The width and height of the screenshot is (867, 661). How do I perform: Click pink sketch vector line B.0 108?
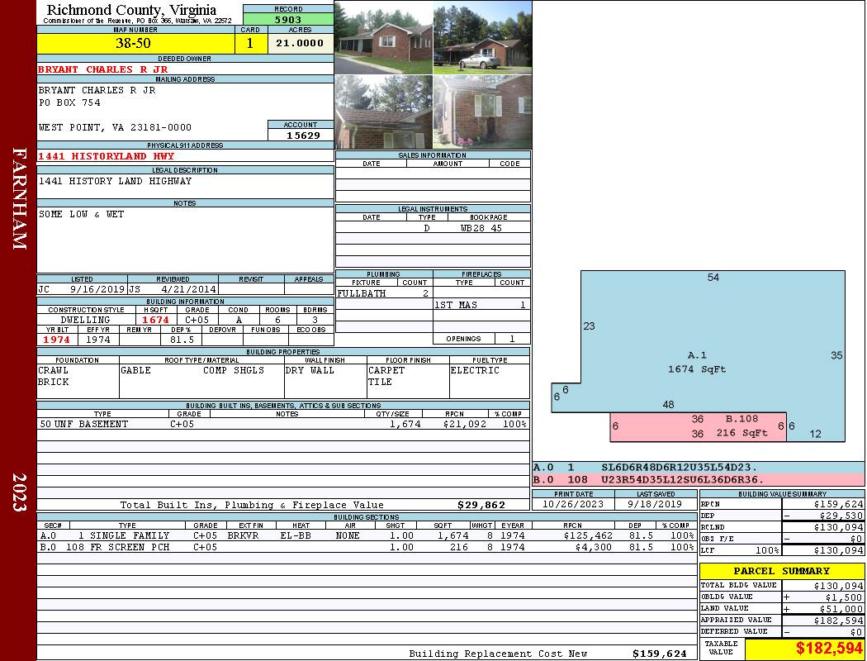point(699,479)
